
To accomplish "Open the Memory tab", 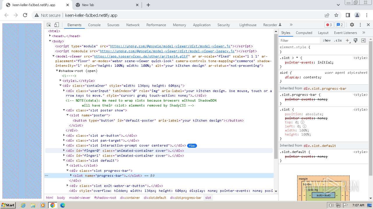I will tap(180, 25).
